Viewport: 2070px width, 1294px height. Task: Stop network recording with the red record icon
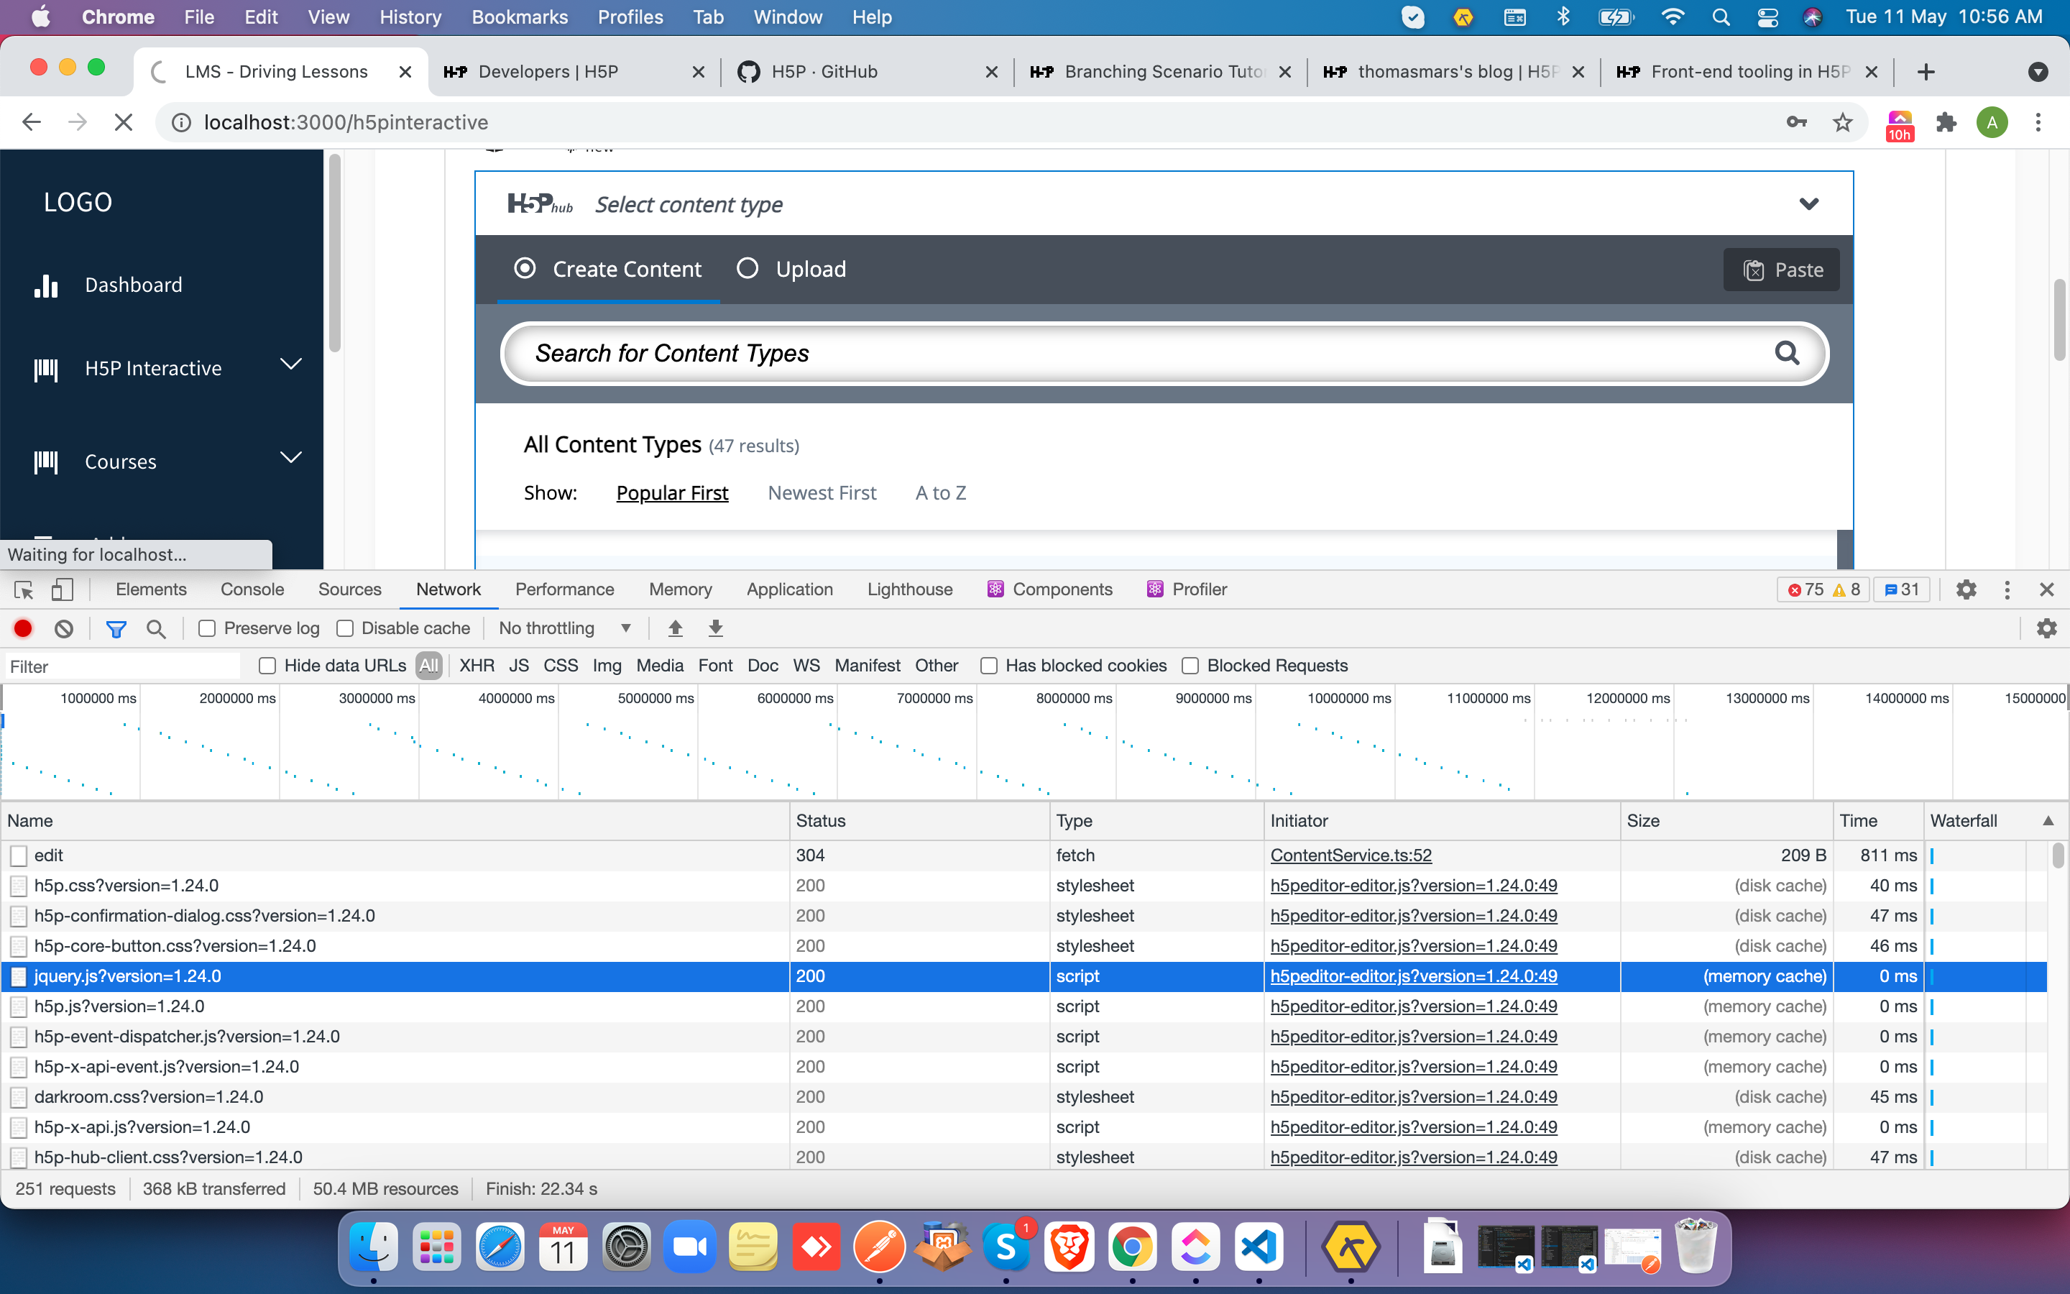(x=22, y=628)
